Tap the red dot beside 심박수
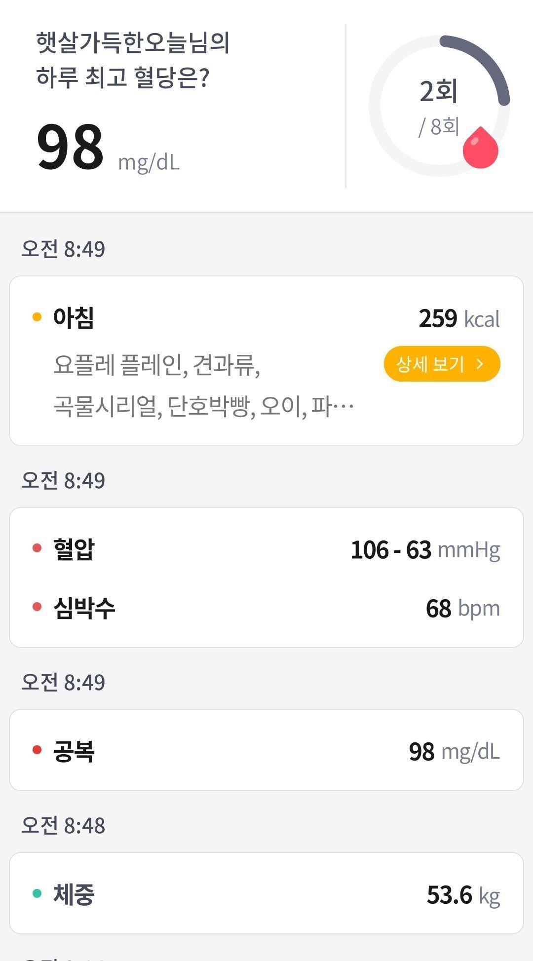Image resolution: width=533 pixels, height=961 pixels. (x=37, y=607)
